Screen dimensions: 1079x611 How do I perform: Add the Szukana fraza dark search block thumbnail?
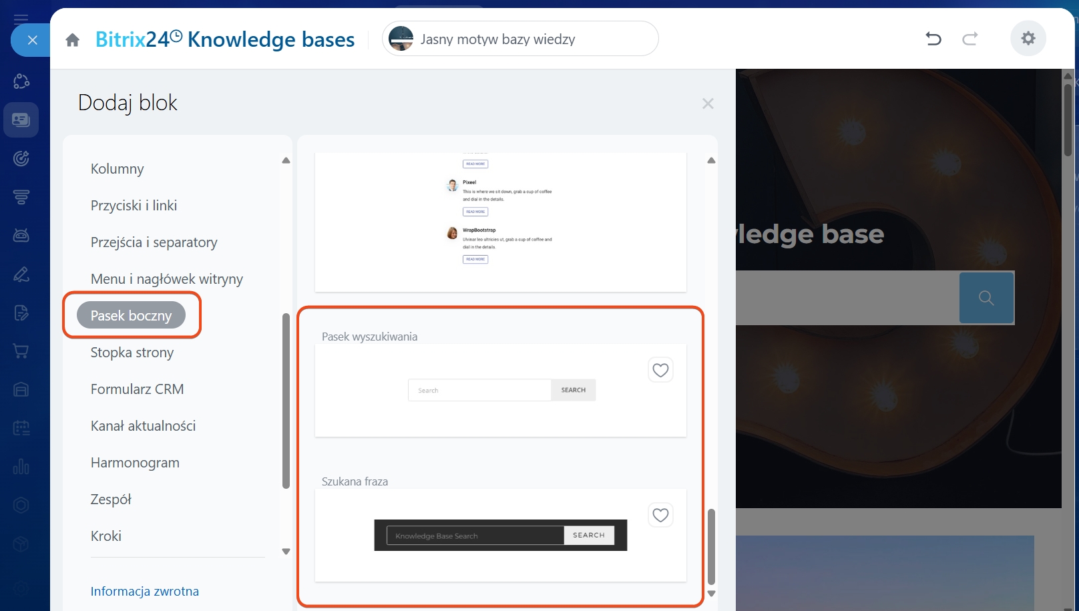pyautogui.click(x=501, y=536)
